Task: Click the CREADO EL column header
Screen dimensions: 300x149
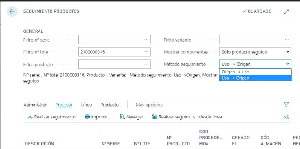Action: 241,140
